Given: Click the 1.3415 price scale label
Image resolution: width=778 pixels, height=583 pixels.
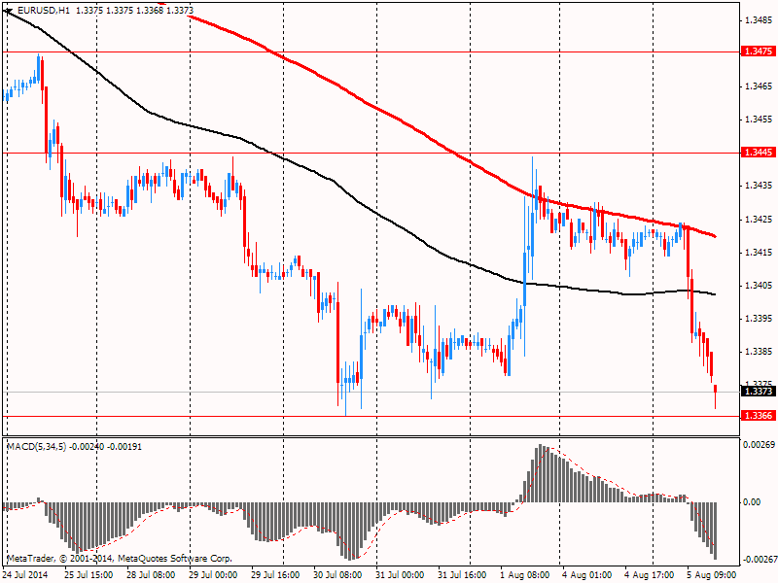Looking at the screenshot, I should [760, 253].
